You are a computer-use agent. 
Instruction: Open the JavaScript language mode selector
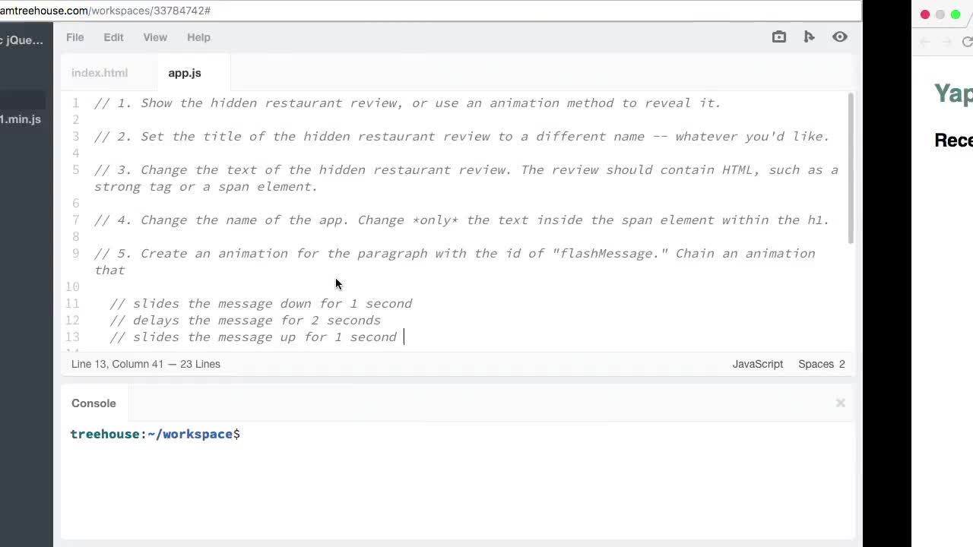click(757, 364)
